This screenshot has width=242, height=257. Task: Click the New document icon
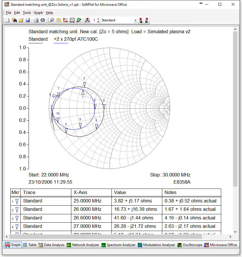point(8,20)
